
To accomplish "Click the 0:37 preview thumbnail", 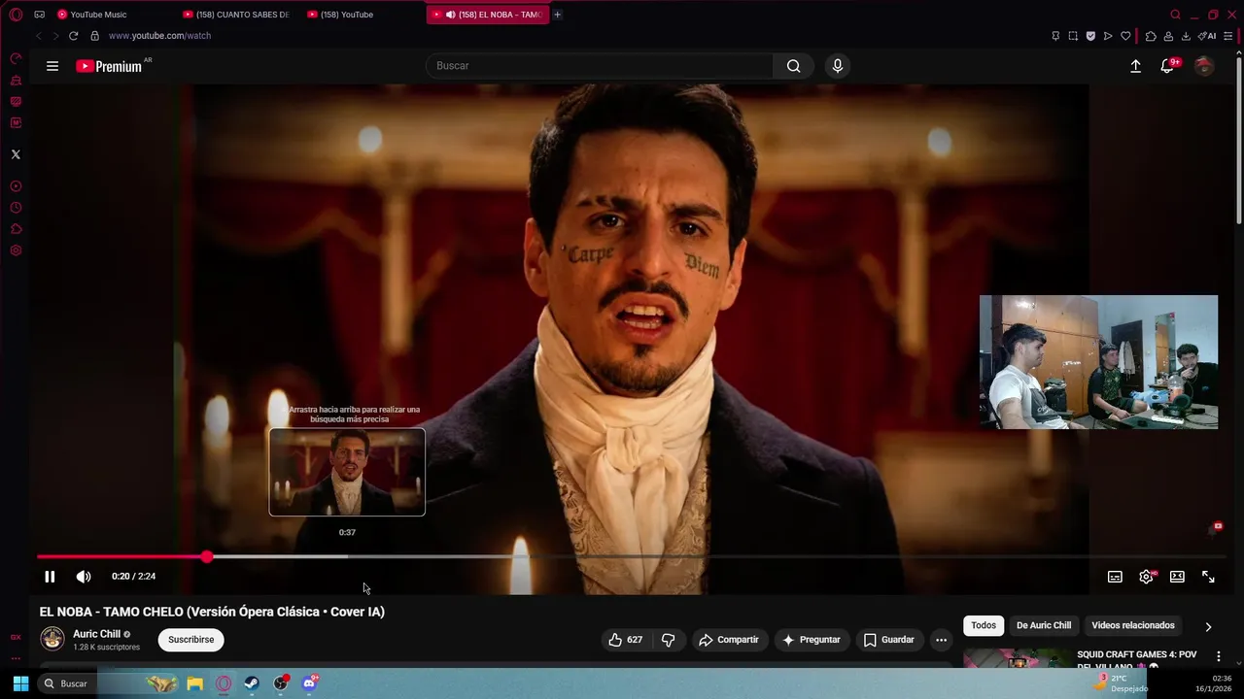I will (x=347, y=472).
